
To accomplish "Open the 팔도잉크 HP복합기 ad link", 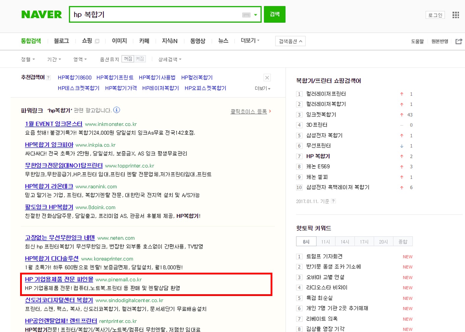I will click(x=49, y=207).
